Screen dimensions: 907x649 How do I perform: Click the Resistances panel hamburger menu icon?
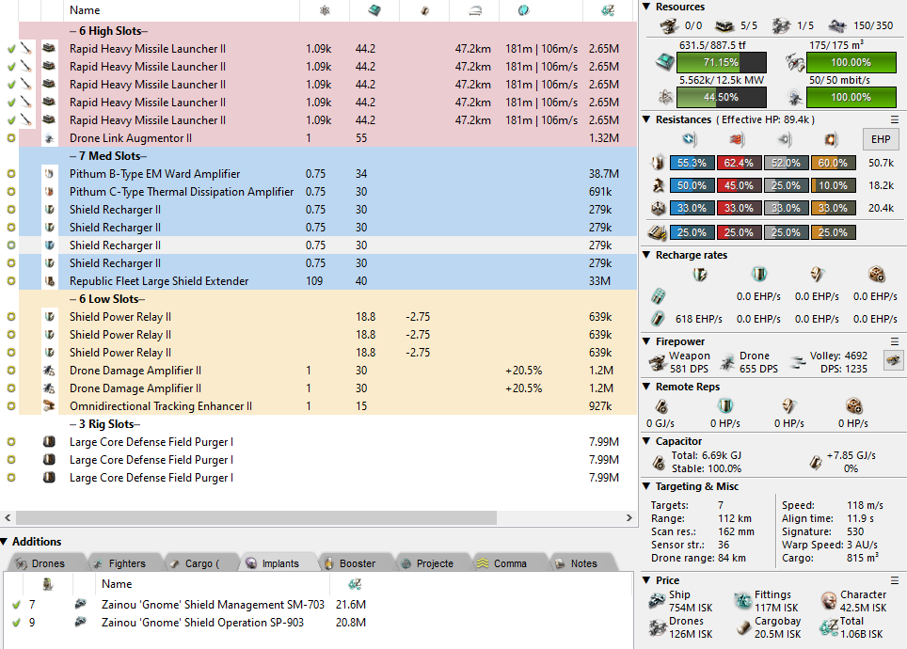coord(895,119)
